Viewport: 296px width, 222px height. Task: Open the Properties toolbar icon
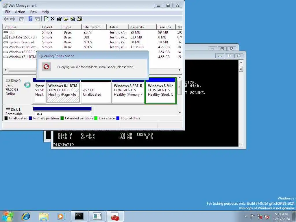pos(59,19)
